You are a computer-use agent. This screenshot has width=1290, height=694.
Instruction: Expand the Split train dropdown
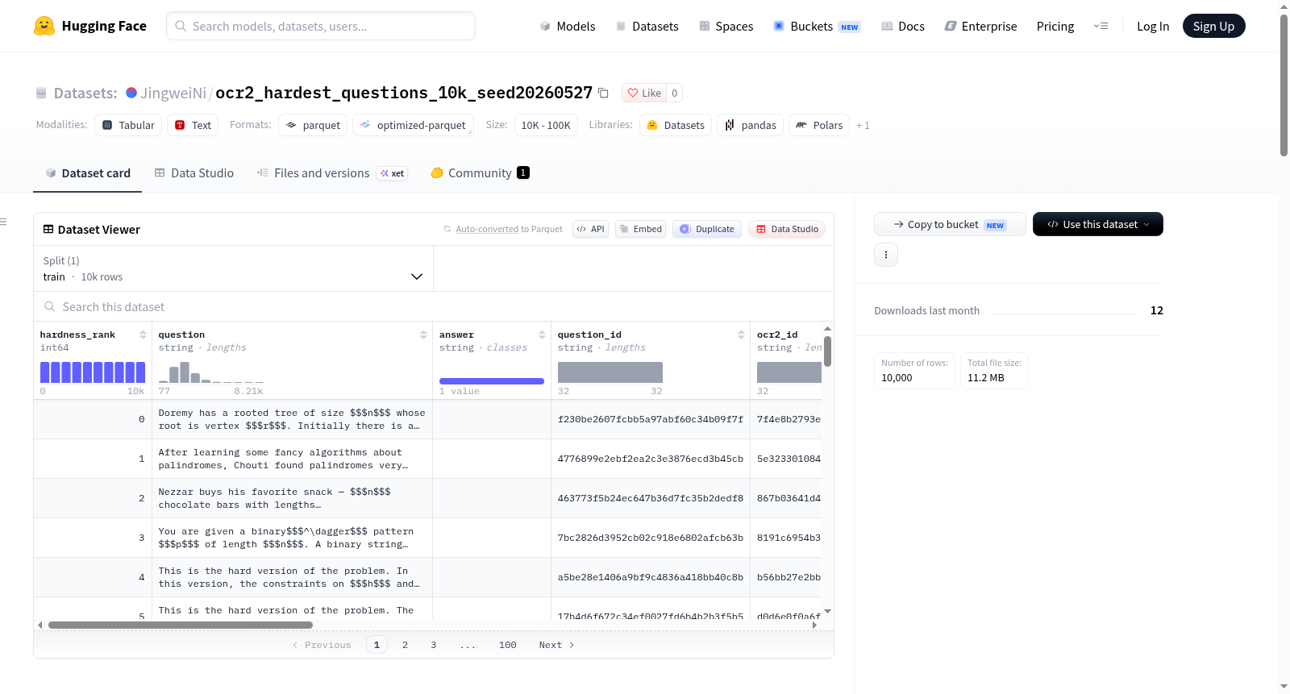point(233,268)
